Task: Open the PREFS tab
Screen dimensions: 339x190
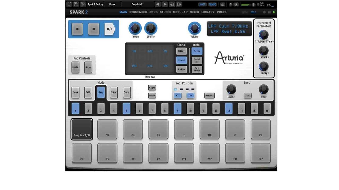Action: 222,12
